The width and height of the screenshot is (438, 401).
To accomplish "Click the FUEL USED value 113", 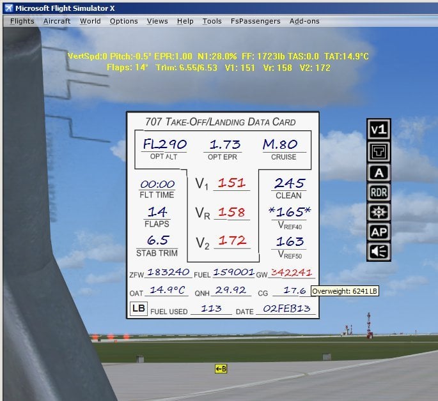I will 211,308.
